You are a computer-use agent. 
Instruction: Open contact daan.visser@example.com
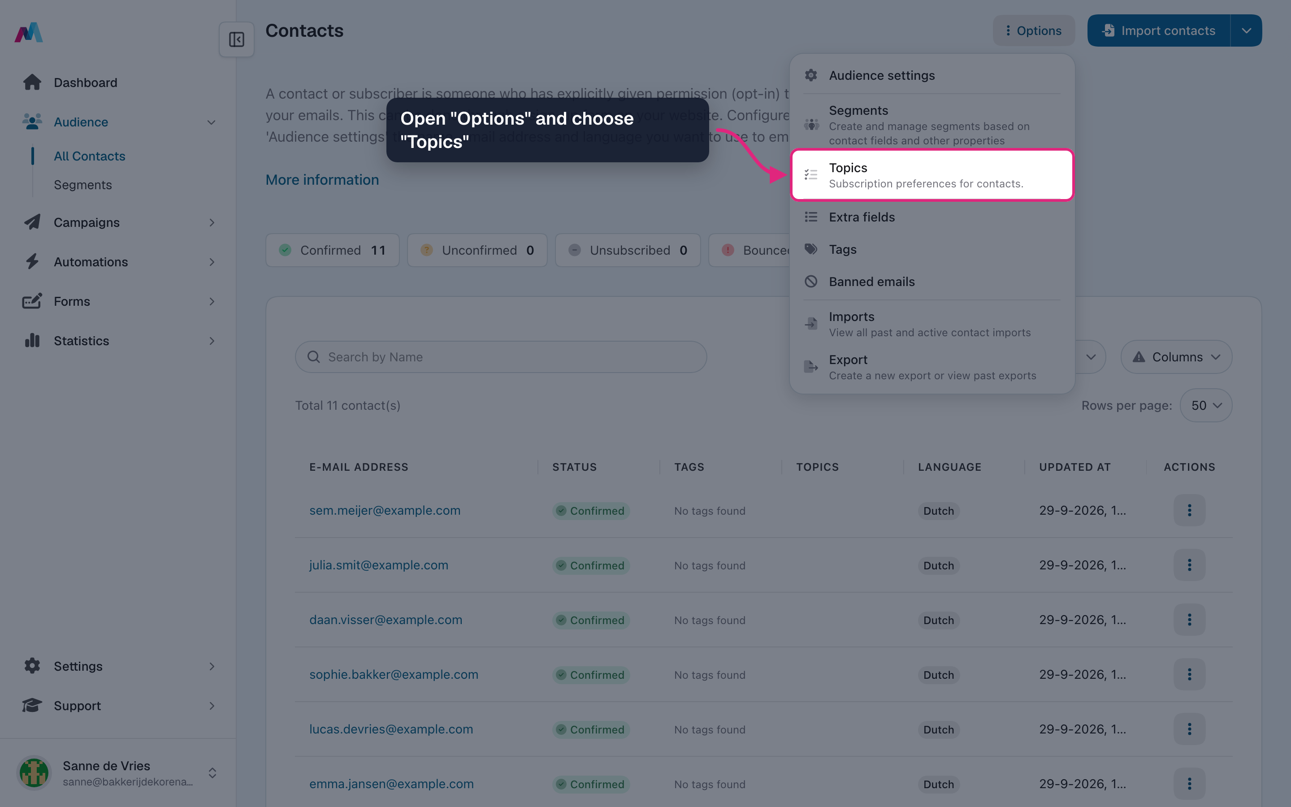386,620
